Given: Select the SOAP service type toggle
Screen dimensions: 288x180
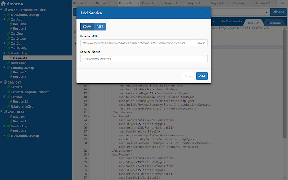Looking at the screenshot, I should coord(87,27).
